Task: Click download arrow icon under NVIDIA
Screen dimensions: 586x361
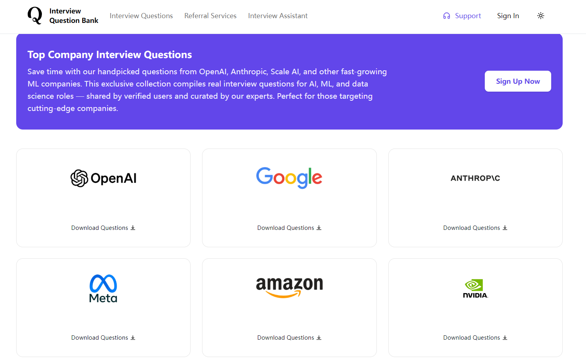Action: pos(505,338)
